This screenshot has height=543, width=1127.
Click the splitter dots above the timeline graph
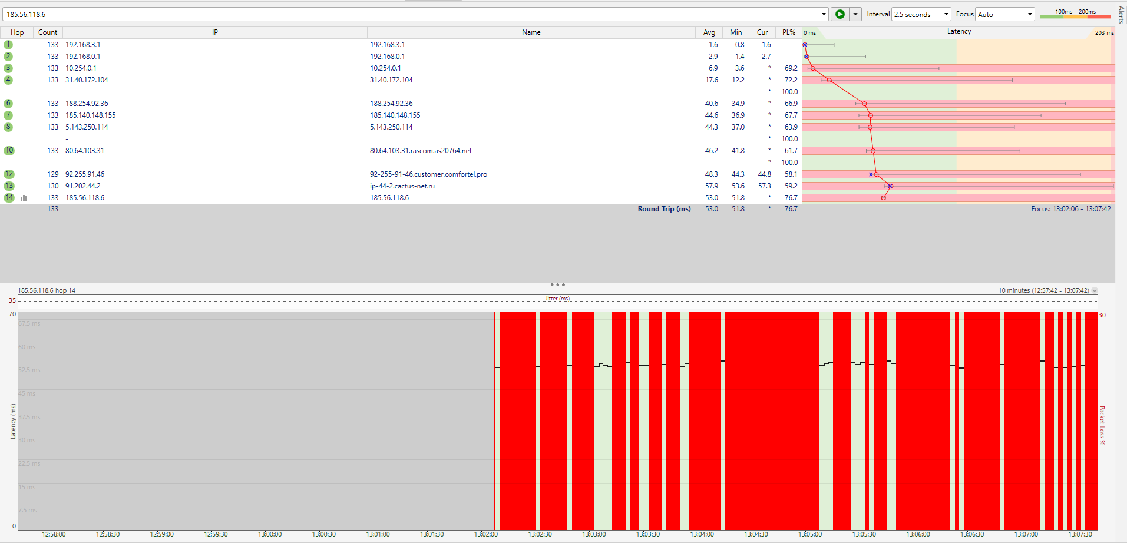557,284
